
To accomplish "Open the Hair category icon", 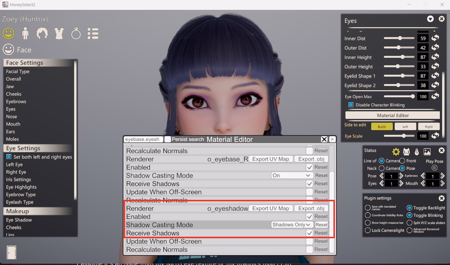I will tap(42, 34).
